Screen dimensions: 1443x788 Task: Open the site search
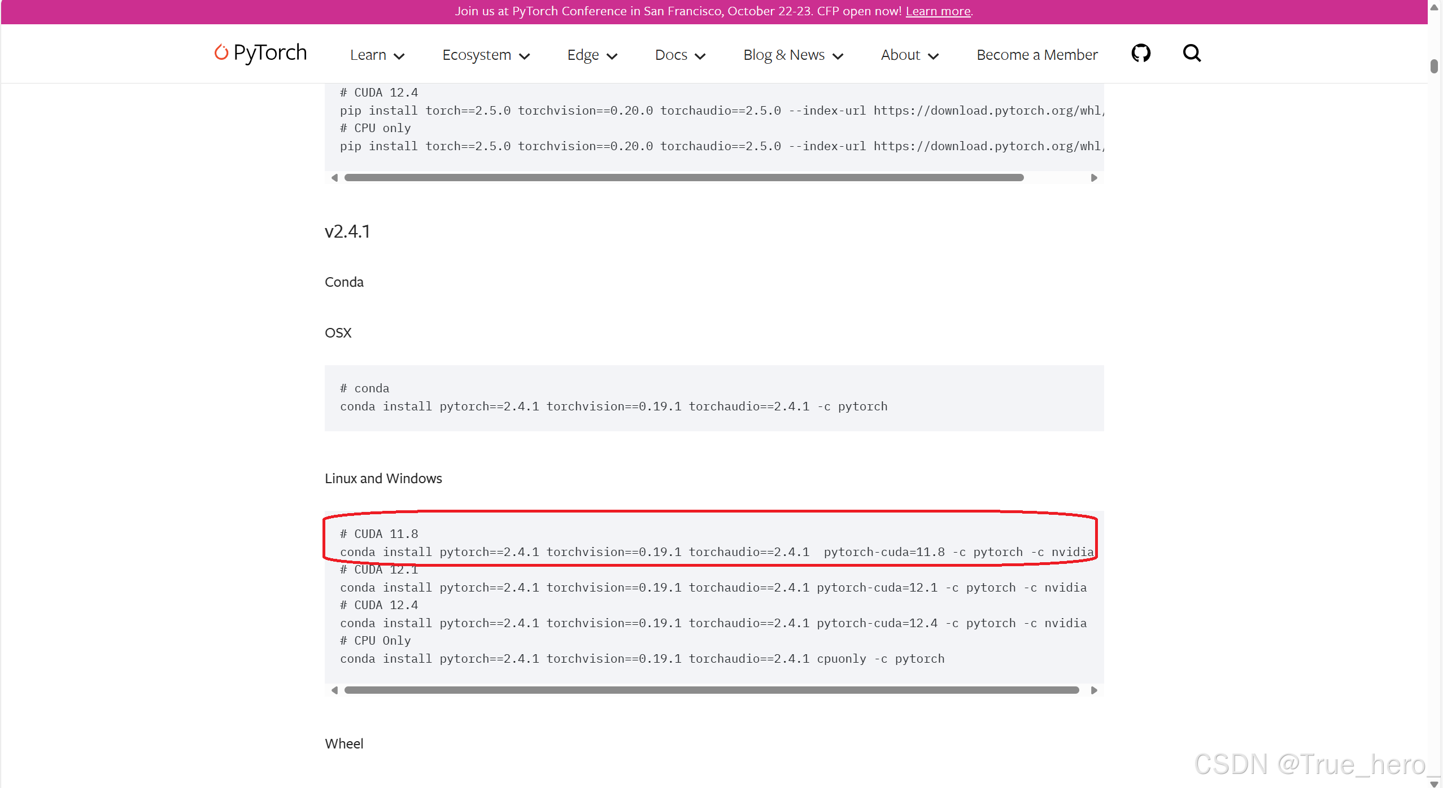[1192, 52]
